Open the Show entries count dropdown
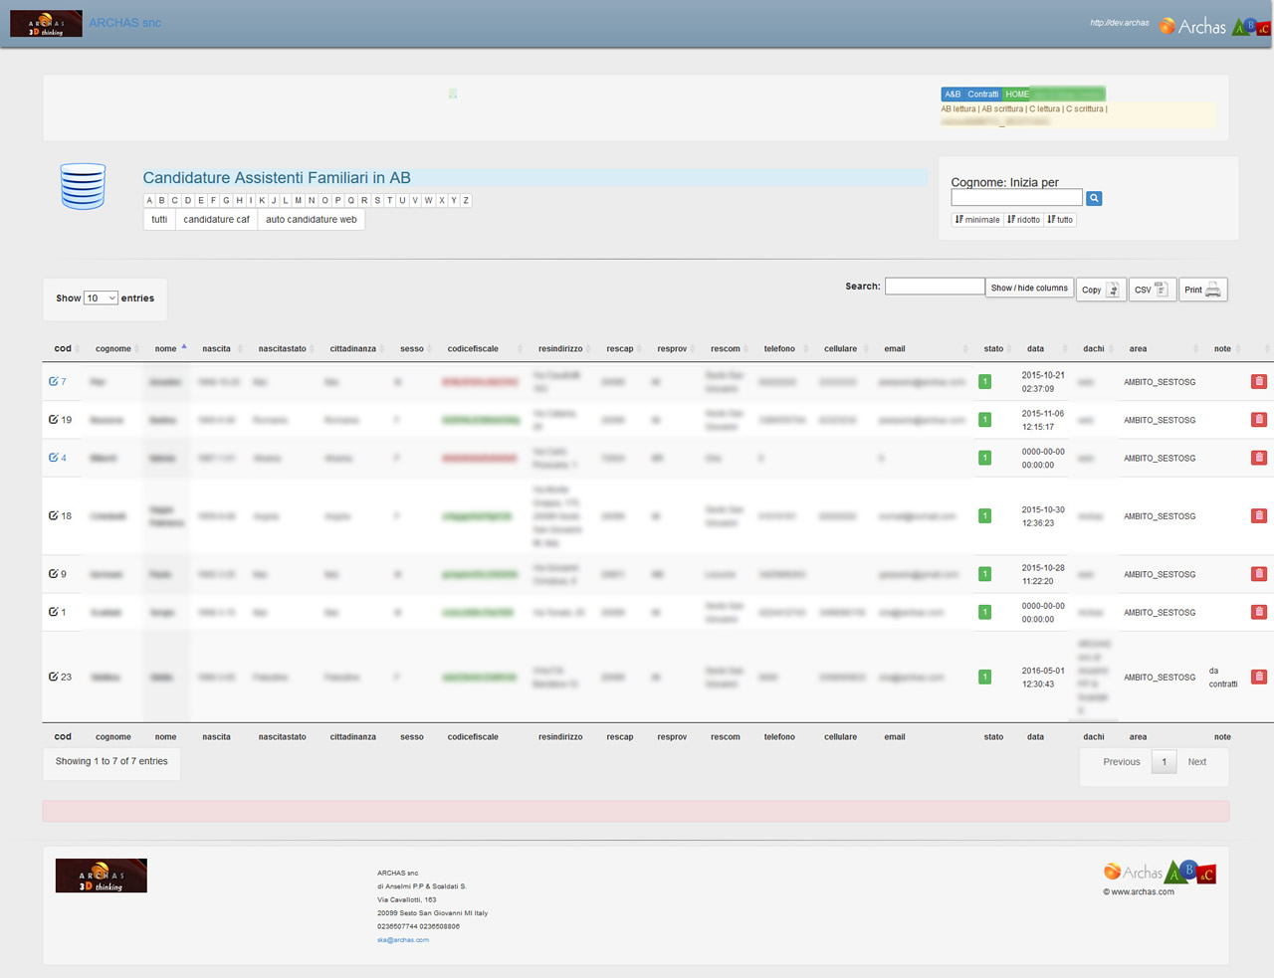Image resolution: width=1274 pixels, height=978 pixels. [x=101, y=298]
